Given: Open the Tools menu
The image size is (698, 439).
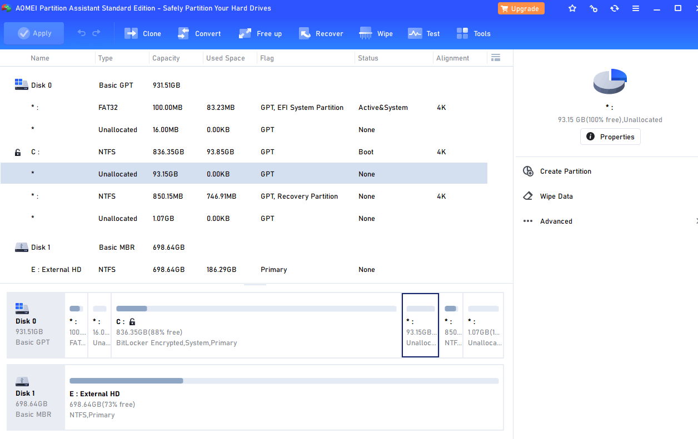Looking at the screenshot, I should (x=473, y=33).
